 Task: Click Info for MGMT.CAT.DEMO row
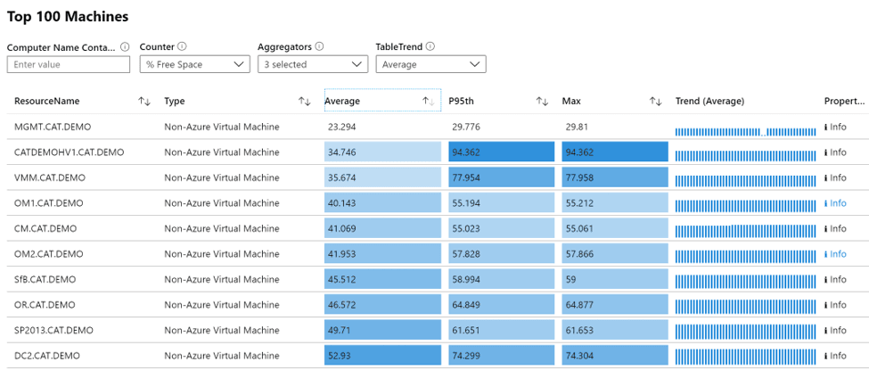coord(835,127)
